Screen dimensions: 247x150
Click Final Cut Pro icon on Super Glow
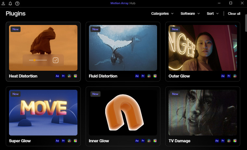pyautogui.click(x=75, y=141)
